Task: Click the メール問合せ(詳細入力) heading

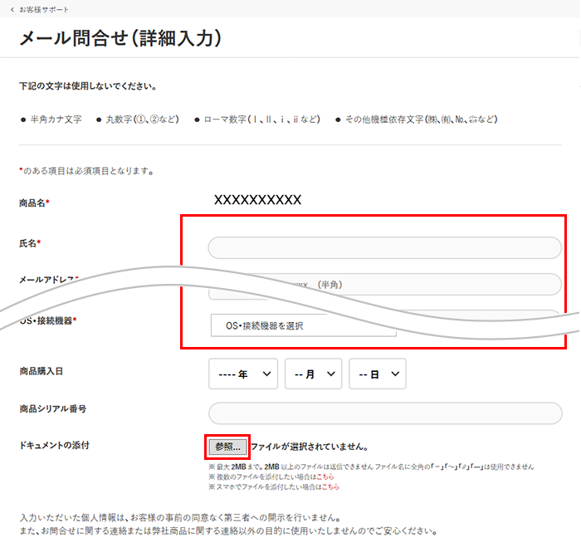Action: 120,38
